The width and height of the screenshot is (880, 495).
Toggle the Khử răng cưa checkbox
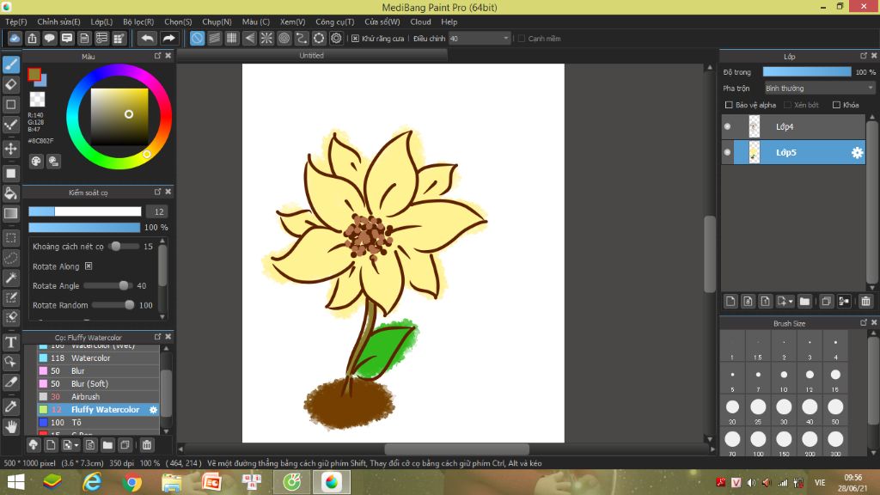pyautogui.click(x=355, y=39)
